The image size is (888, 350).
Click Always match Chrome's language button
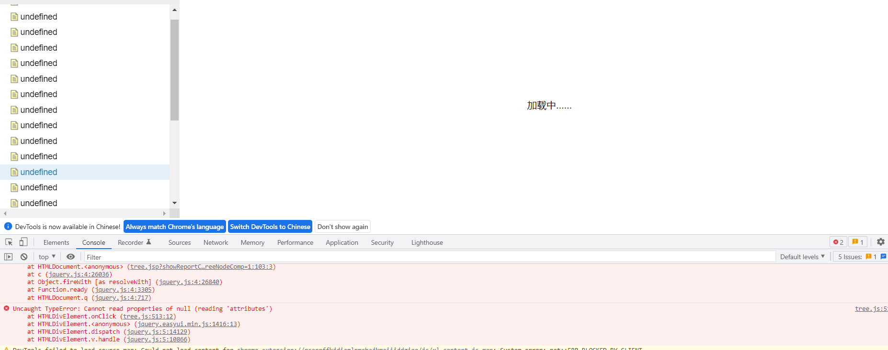pyautogui.click(x=175, y=227)
